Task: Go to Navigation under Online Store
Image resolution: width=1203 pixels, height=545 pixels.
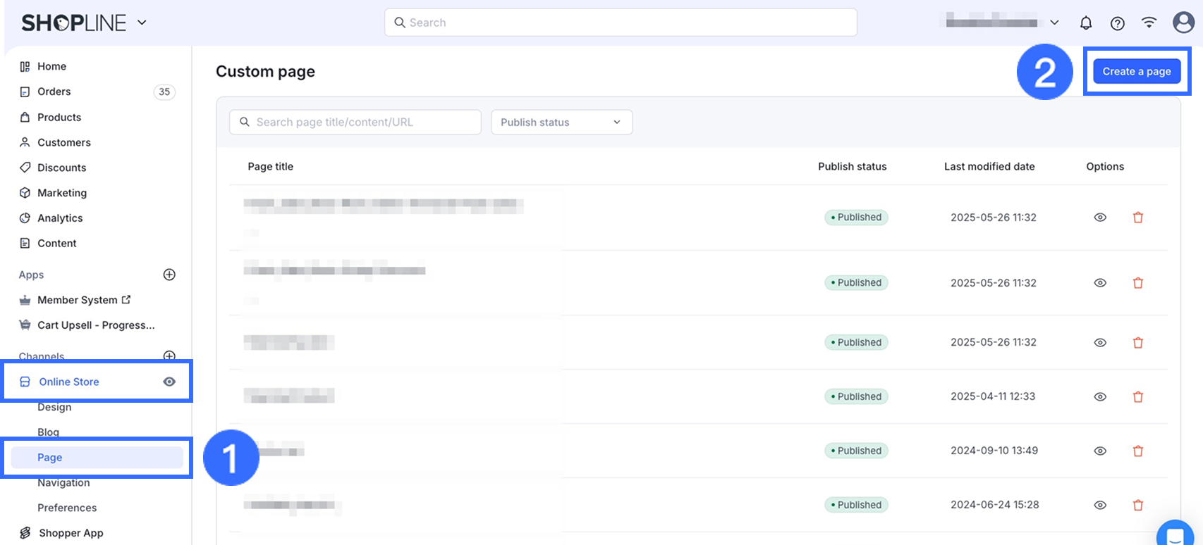Action: pos(63,483)
